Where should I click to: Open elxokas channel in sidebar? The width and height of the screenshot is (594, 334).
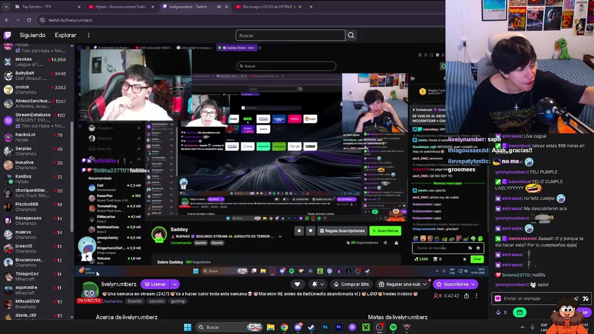click(x=35, y=62)
